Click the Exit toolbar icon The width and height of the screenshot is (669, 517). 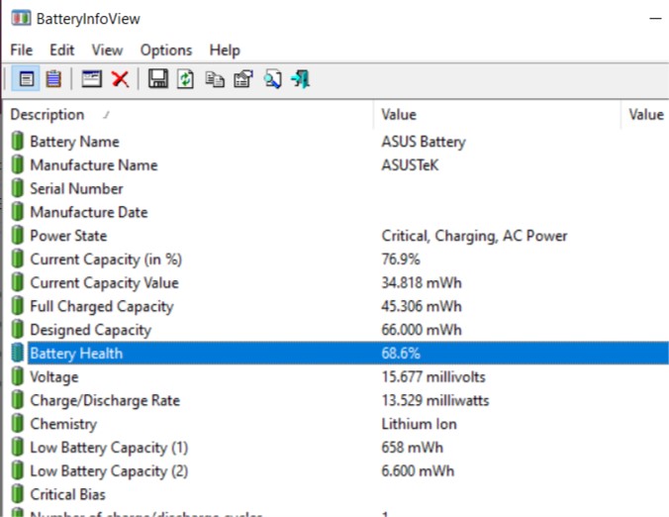click(x=301, y=79)
